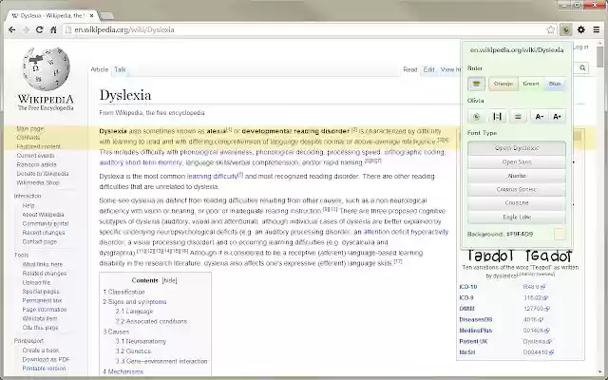Select the Orange ruler color

pos(503,84)
